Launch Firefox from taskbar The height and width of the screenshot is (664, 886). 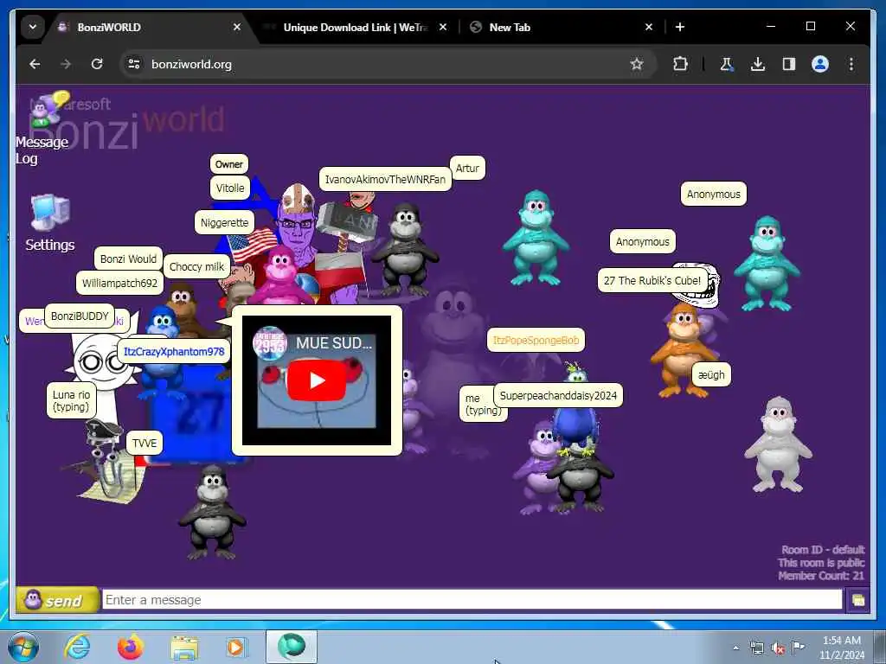[x=131, y=647]
